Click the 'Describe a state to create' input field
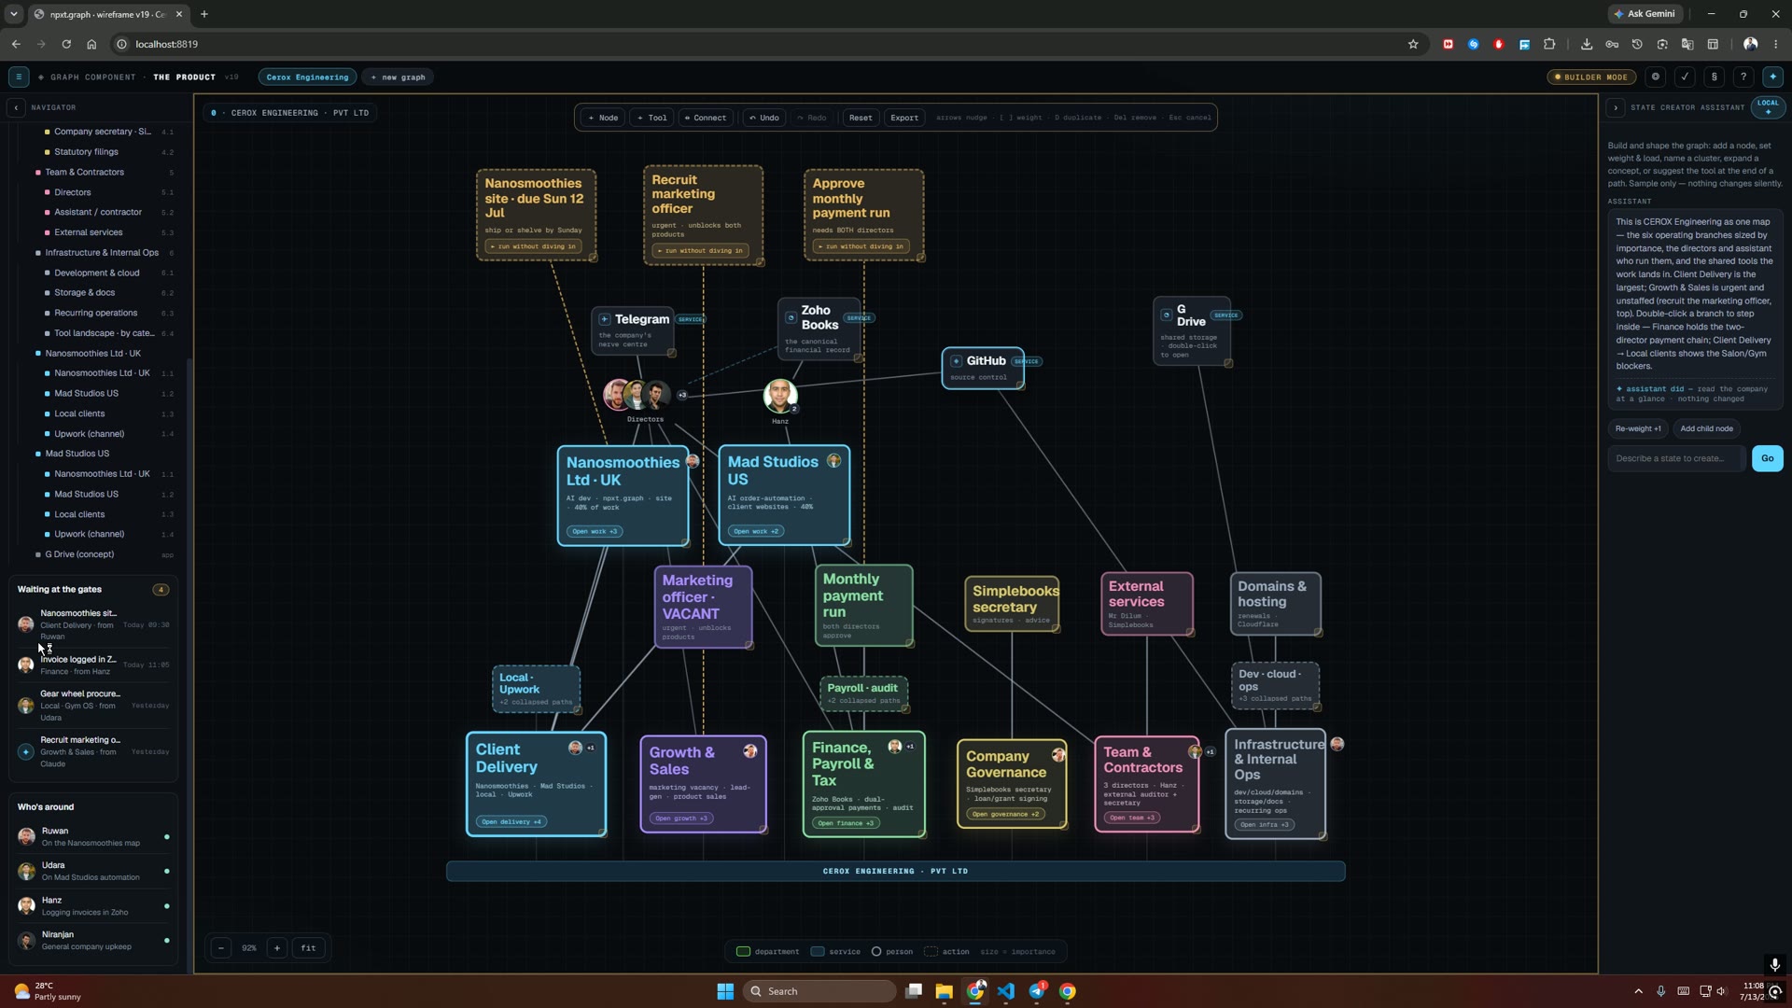This screenshot has width=1792, height=1008. click(x=1676, y=458)
